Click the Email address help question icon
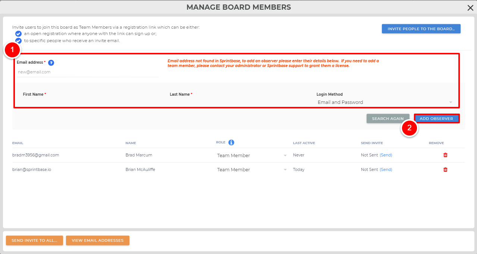The height and width of the screenshot is (254, 477). click(x=51, y=63)
